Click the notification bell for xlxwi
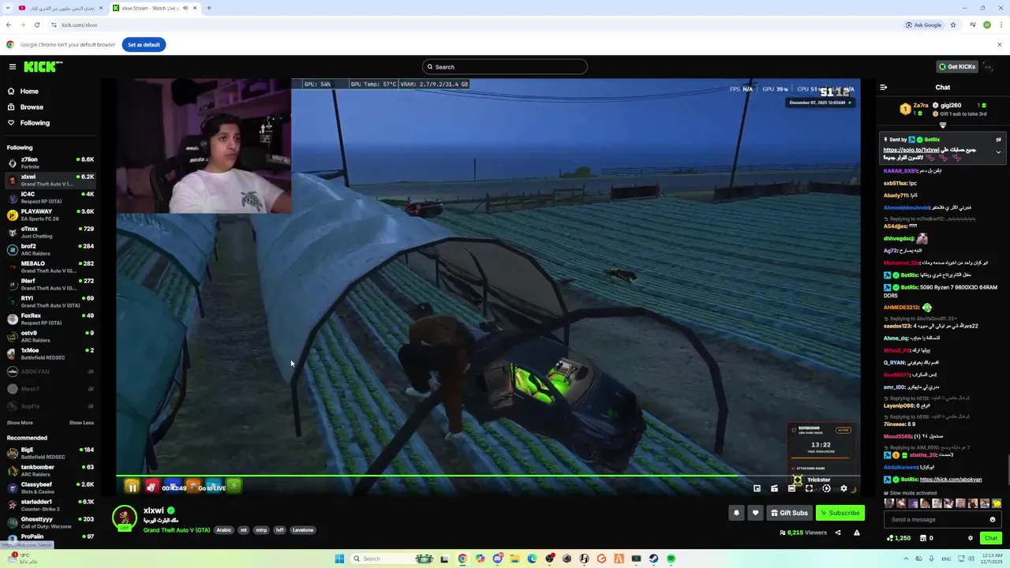1010x568 pixels. pyautogui.click(x=736, y=513)
